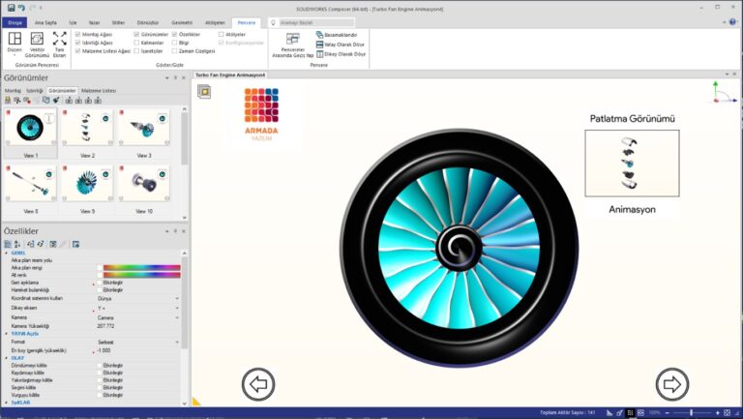The image size is (743, 419).
Task: Click the yellow cube icon in viewport corner
Action: pos(204,91)
